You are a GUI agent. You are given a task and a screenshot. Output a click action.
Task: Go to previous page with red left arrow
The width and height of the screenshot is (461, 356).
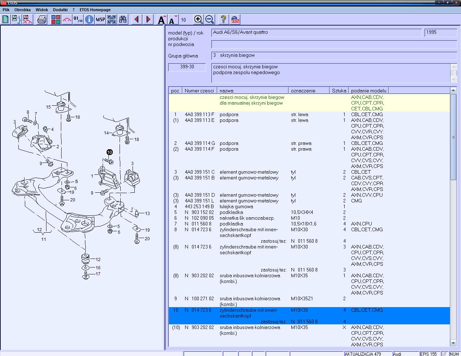pyautogui.click(x=136, y=19)
